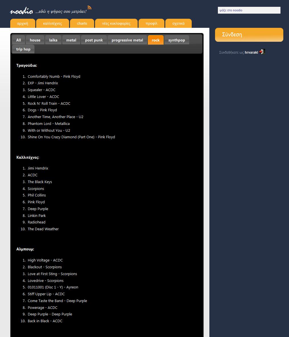Open artist 'The Black Keys'
The image size is (289, 337).
click(40, 182)
